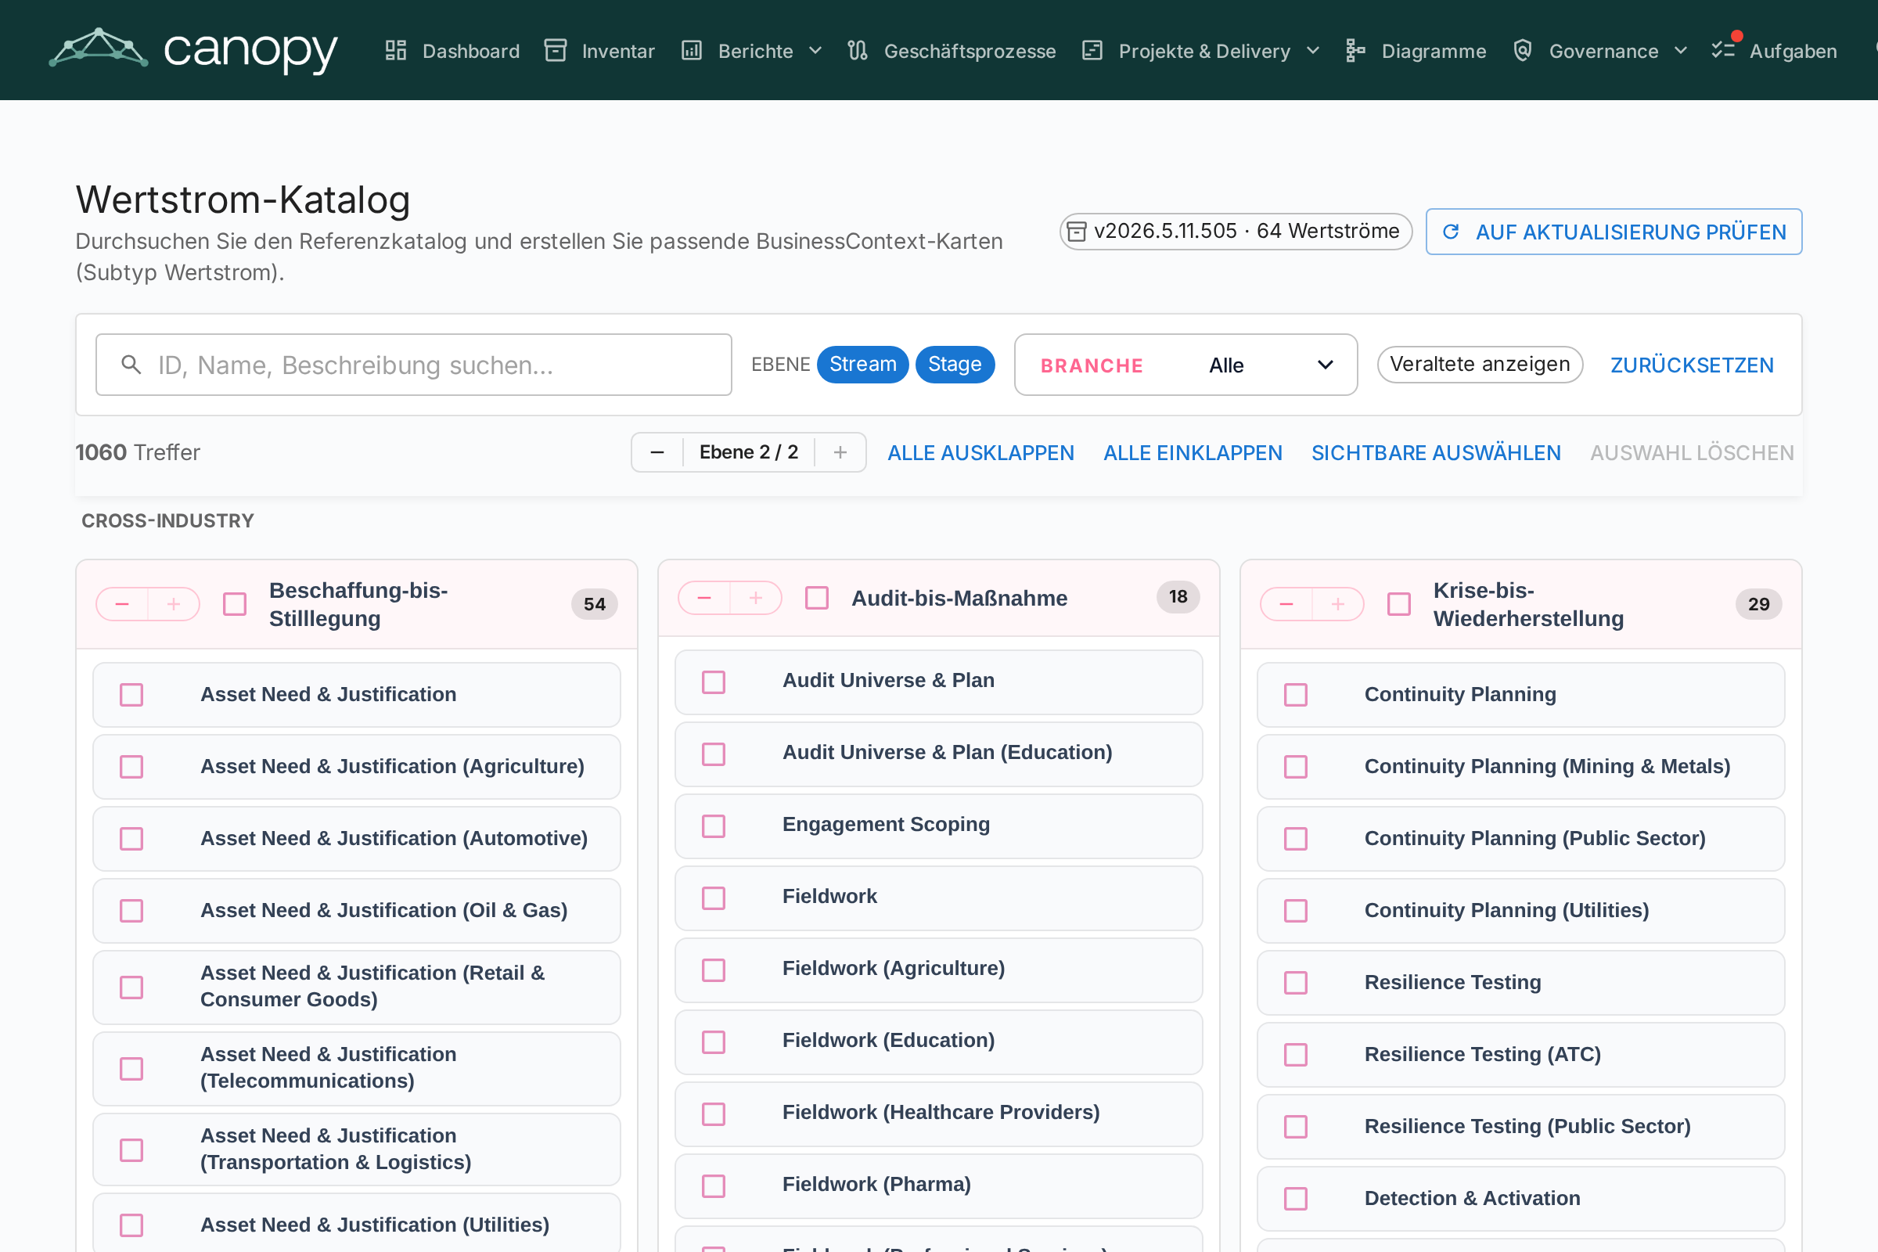Select the Fieldwork (Healthcare Providers) card

[938, 1113]
